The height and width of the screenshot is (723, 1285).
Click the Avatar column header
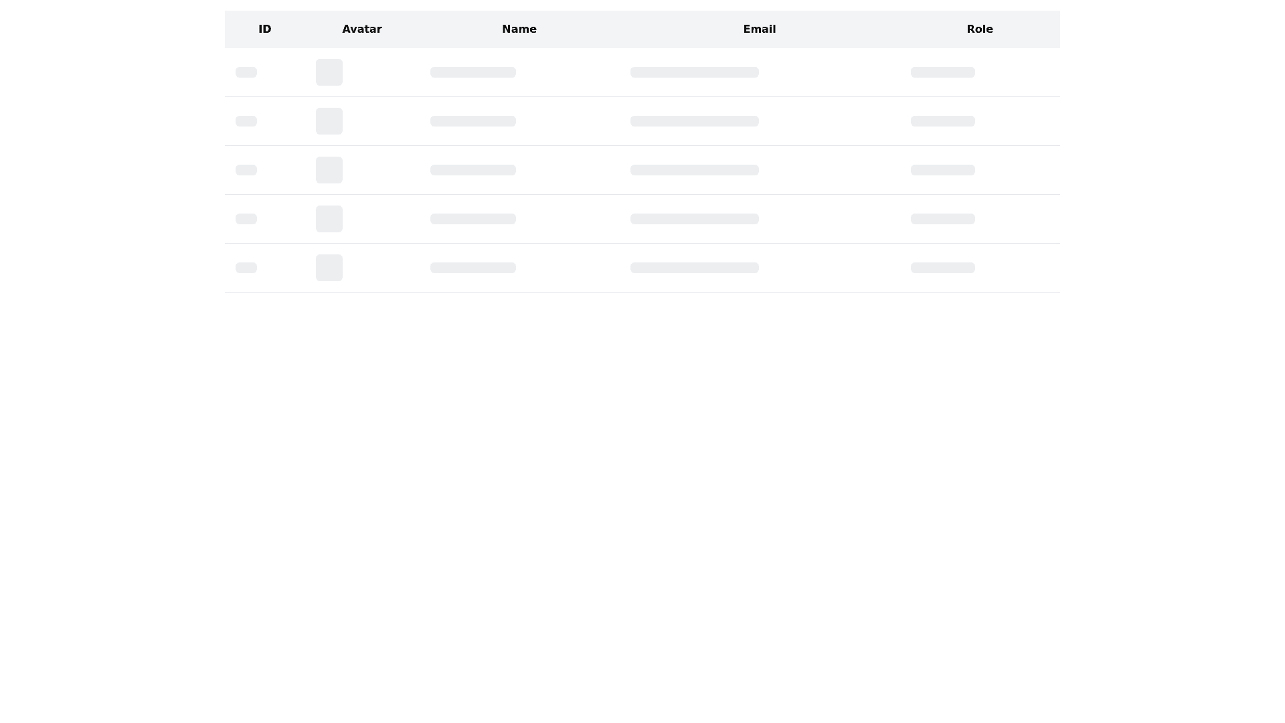pyautogui.click(x=362, y=29)
